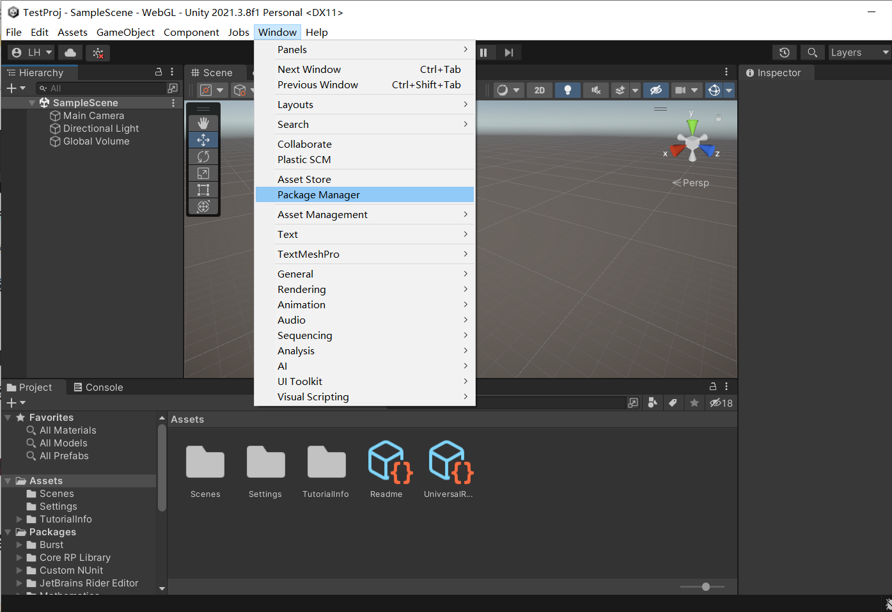Toggle Hierarchy panel lock
The width and height of the screenshot is (892, 612).
(x=159, y=72)
